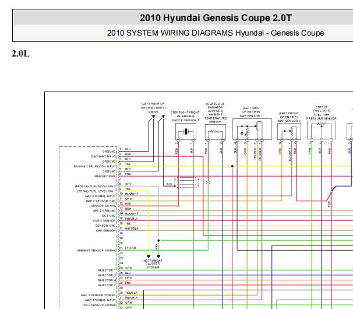Click the 'MAP SENSOR 1' label text

click(251, 116)
